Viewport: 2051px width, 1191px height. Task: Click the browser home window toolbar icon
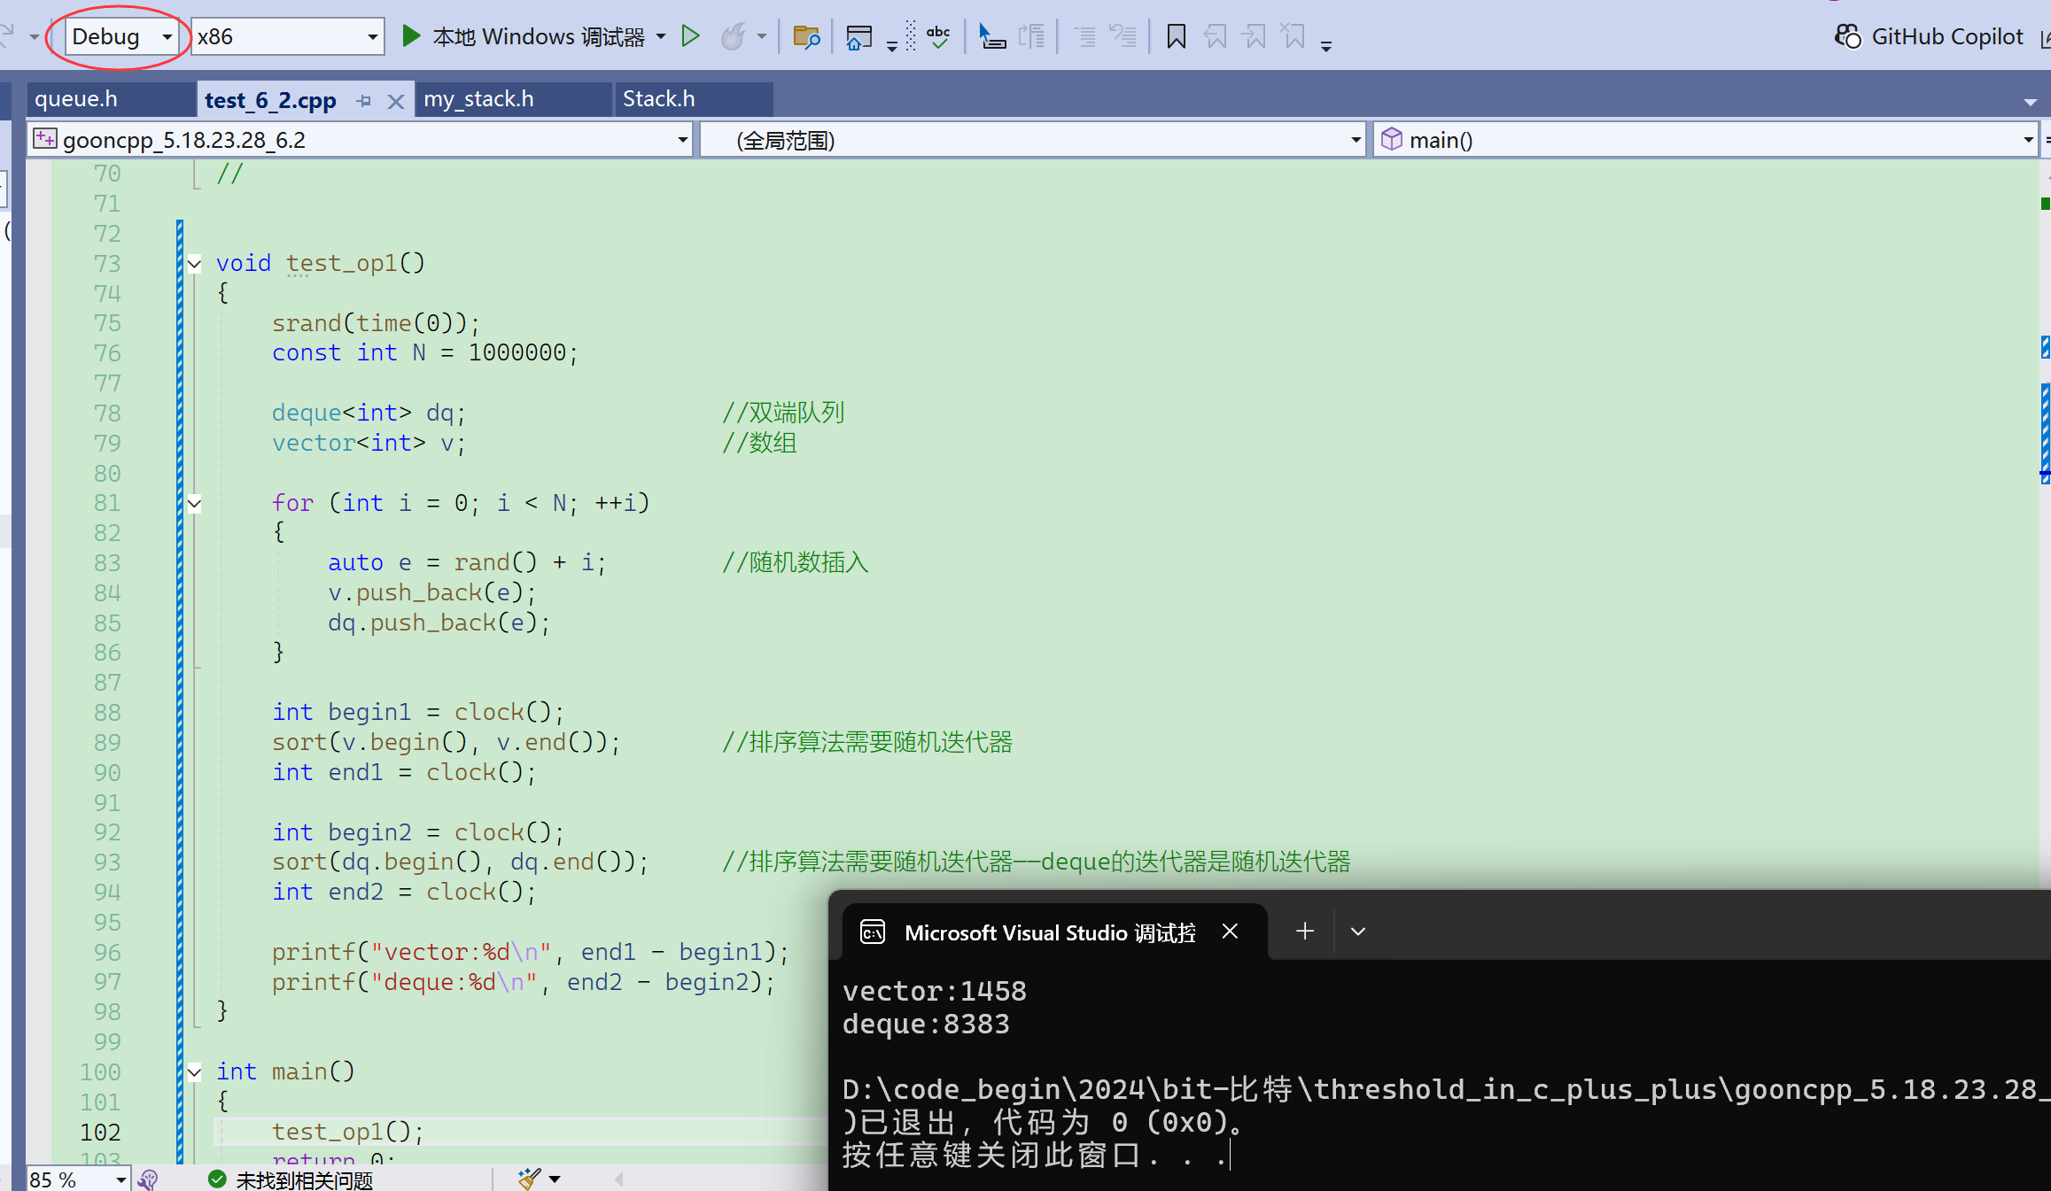tap(858, 36)
